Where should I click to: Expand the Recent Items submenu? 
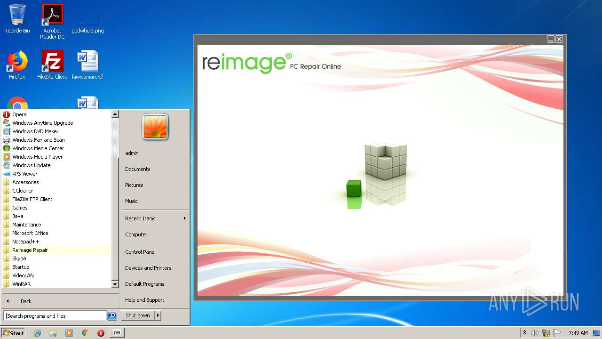coord(155,218)
